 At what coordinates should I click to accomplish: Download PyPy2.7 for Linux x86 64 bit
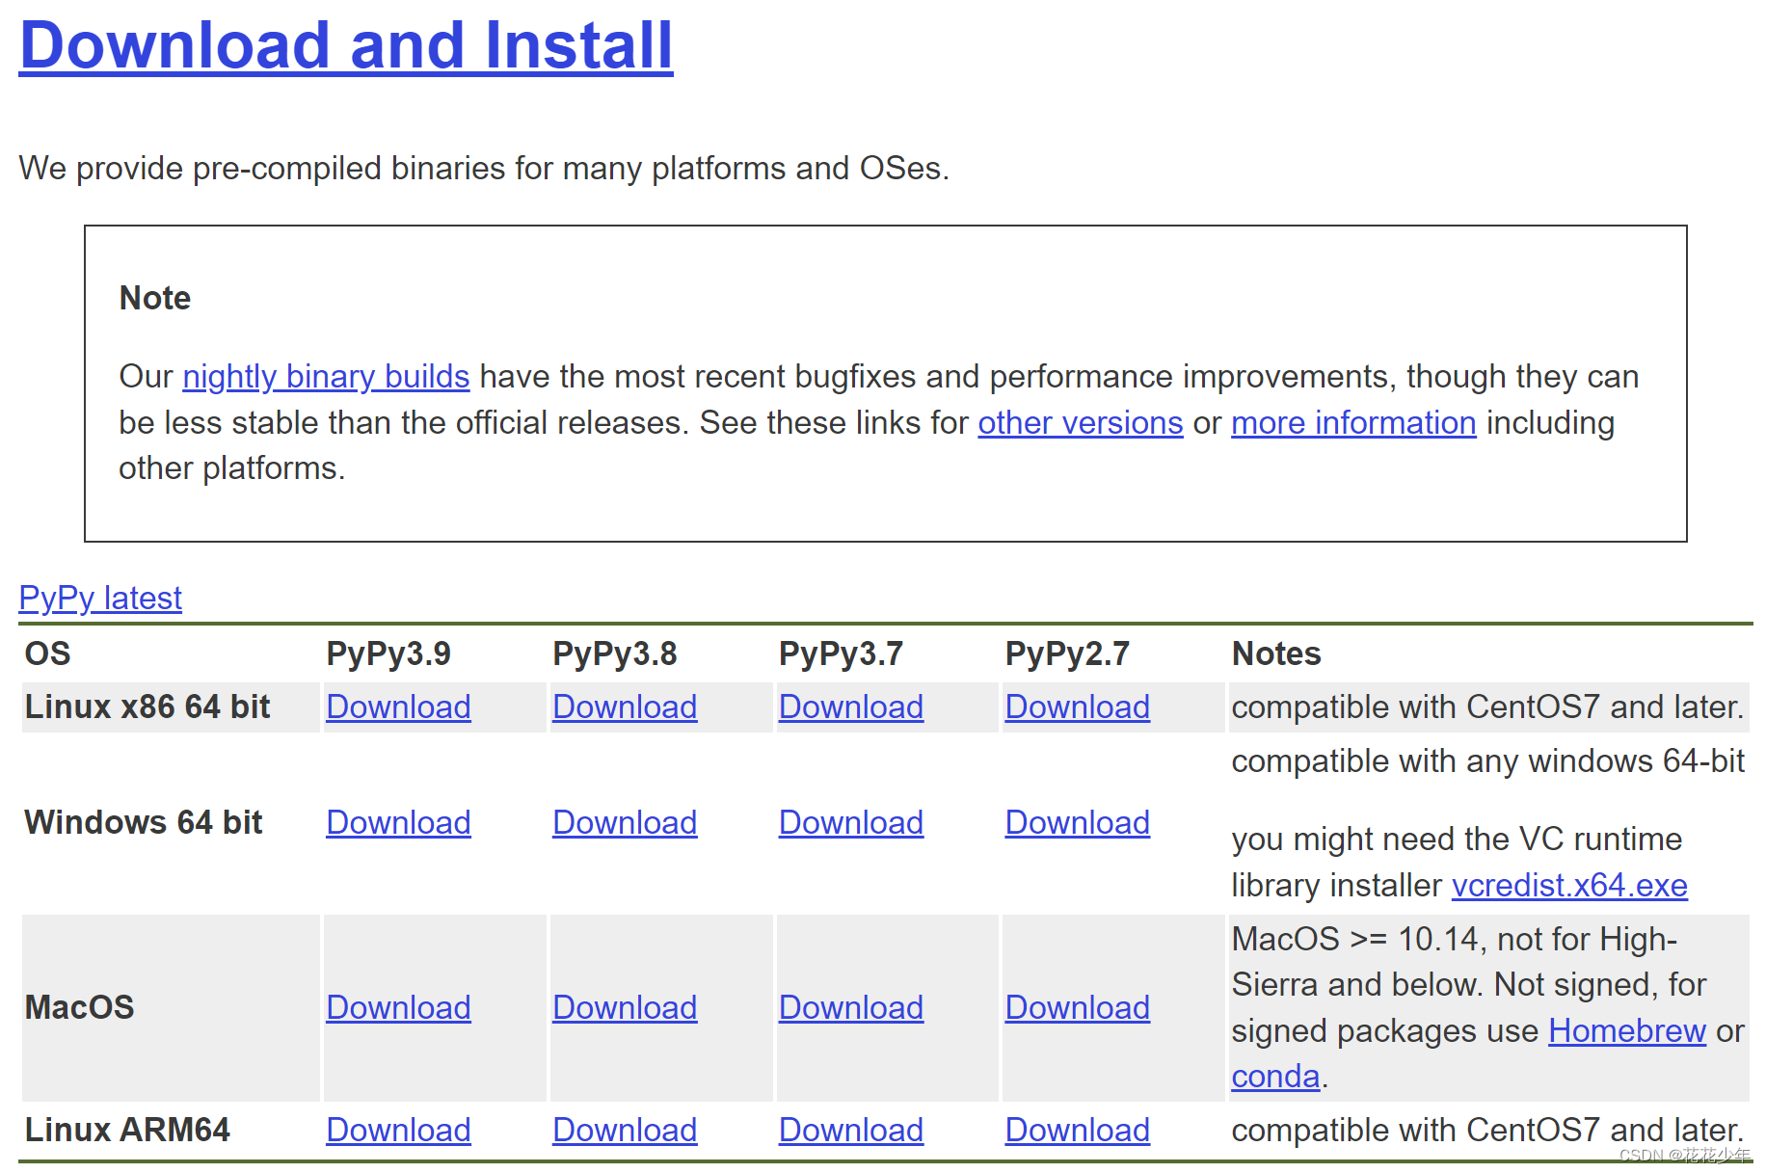click(1078, 706)
